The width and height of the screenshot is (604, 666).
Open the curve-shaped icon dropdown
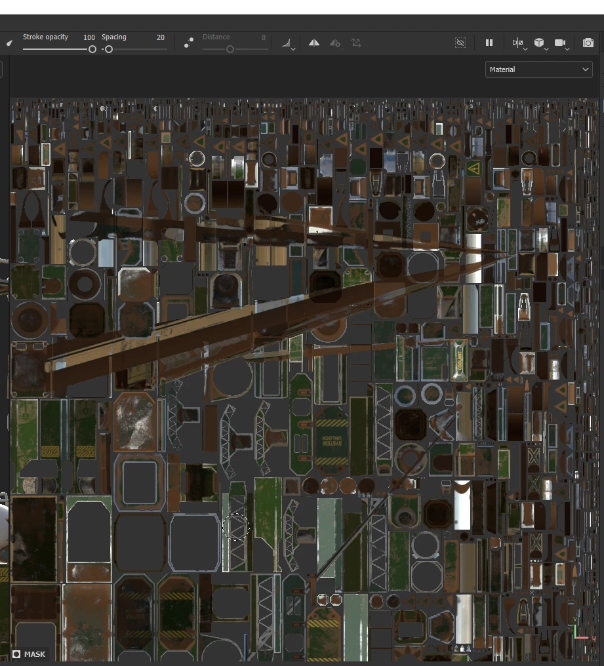pyautogui.click(x=289, y=43)
